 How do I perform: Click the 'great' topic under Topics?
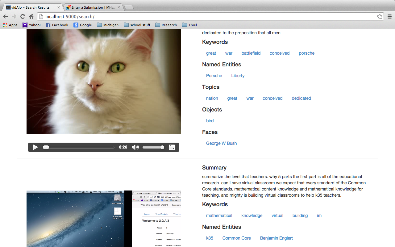click(x=232, y=98)
